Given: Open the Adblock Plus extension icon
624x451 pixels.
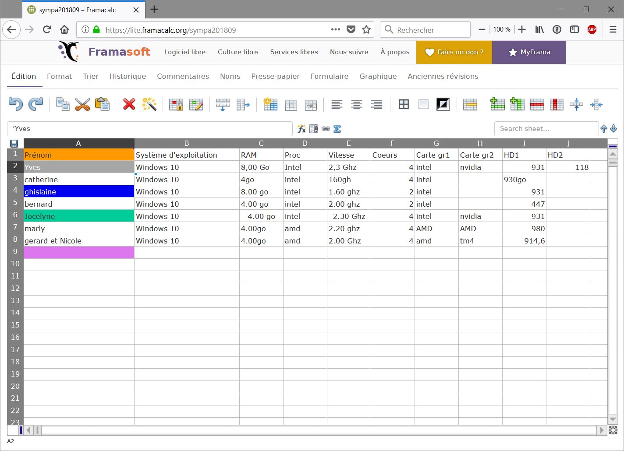Looking at the screenshot, I should pos(592,29).
